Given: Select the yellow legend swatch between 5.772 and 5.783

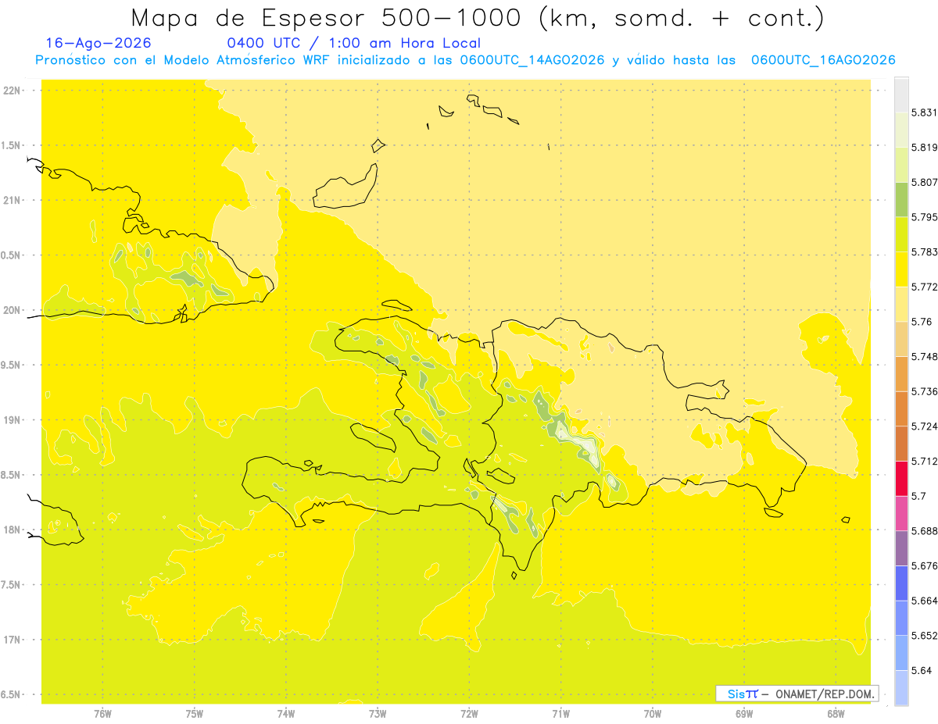Looking at the screenshot, I should pyautogui.click(x=901, y=269).
